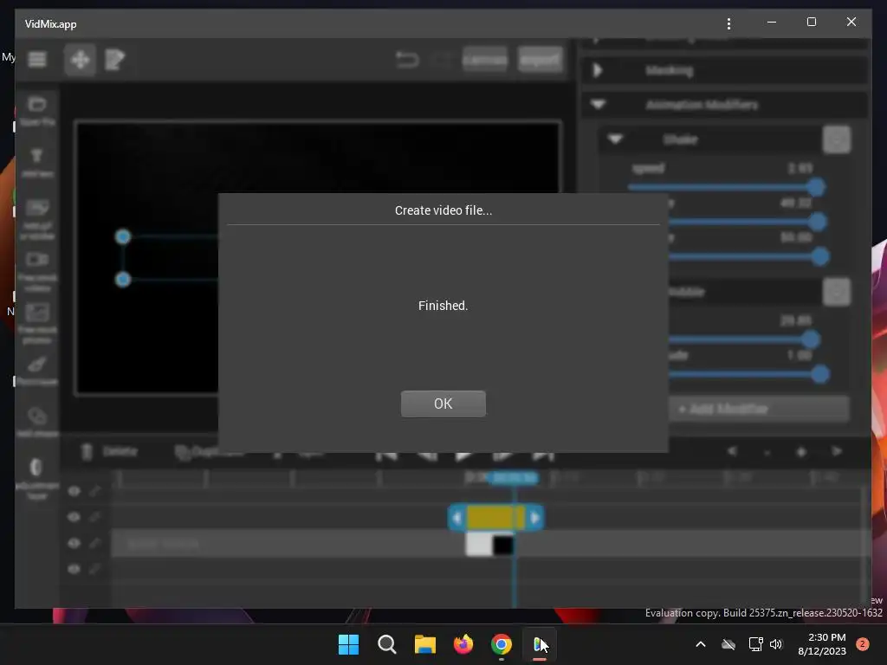
Task: Toggle visibility eye of yellow clip track
Action: click(74, 517)
